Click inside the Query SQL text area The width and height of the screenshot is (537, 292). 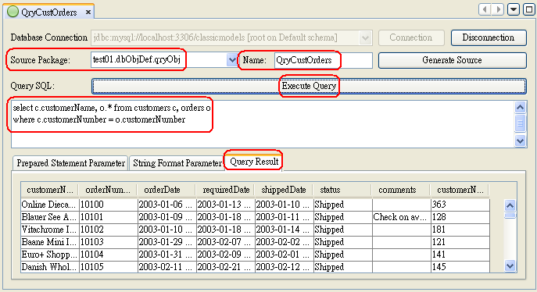[x=263, y=124]
